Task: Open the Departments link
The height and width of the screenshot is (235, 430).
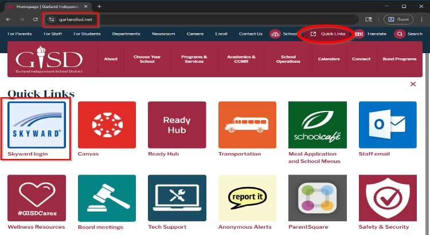Action: pos(126,34)
